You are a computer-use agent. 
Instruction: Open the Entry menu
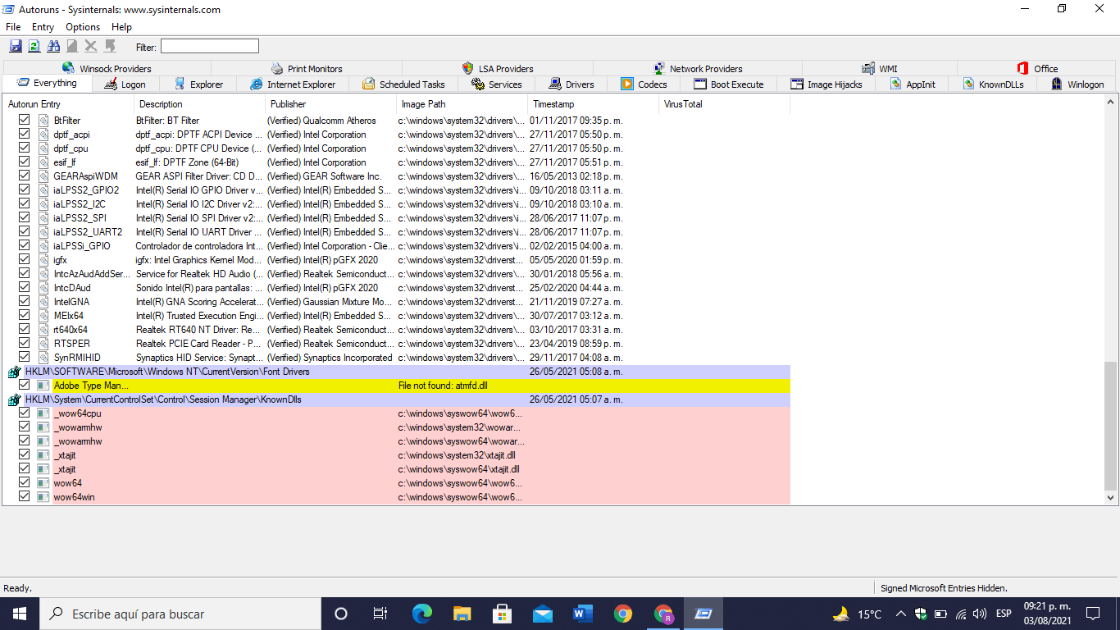coord(43,27)
